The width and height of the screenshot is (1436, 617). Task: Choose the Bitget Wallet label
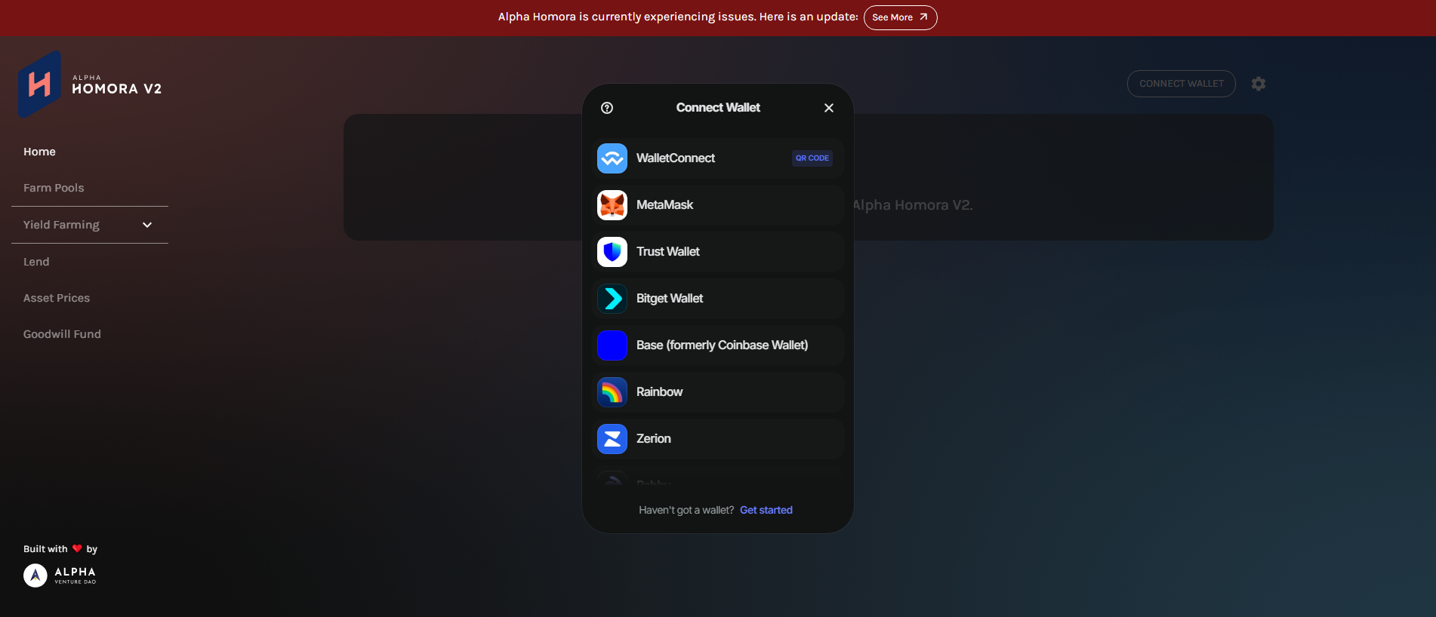[x=670, y=299]
